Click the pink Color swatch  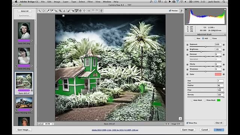coord(218,74)
